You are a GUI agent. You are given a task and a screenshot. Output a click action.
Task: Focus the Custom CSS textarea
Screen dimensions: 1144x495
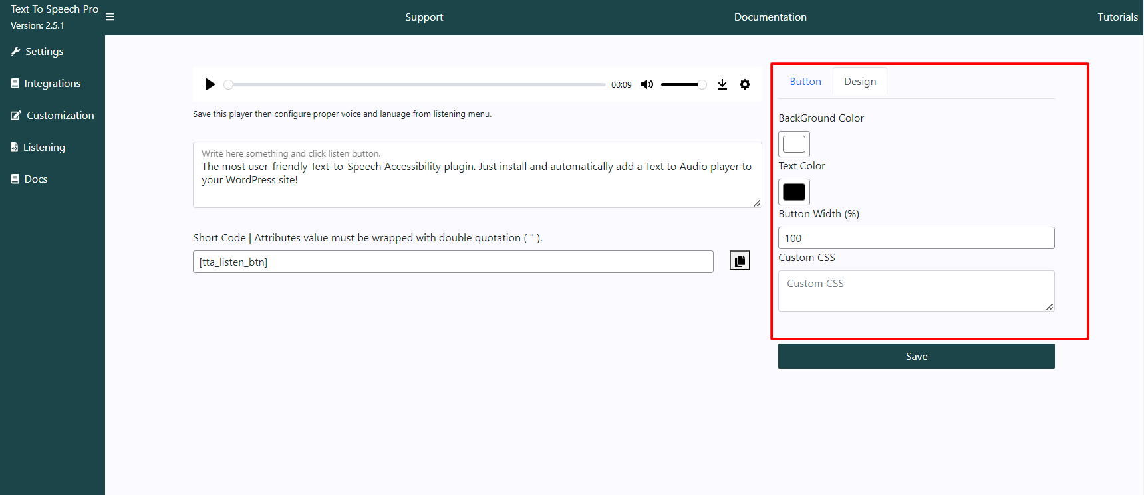(917, 291)
